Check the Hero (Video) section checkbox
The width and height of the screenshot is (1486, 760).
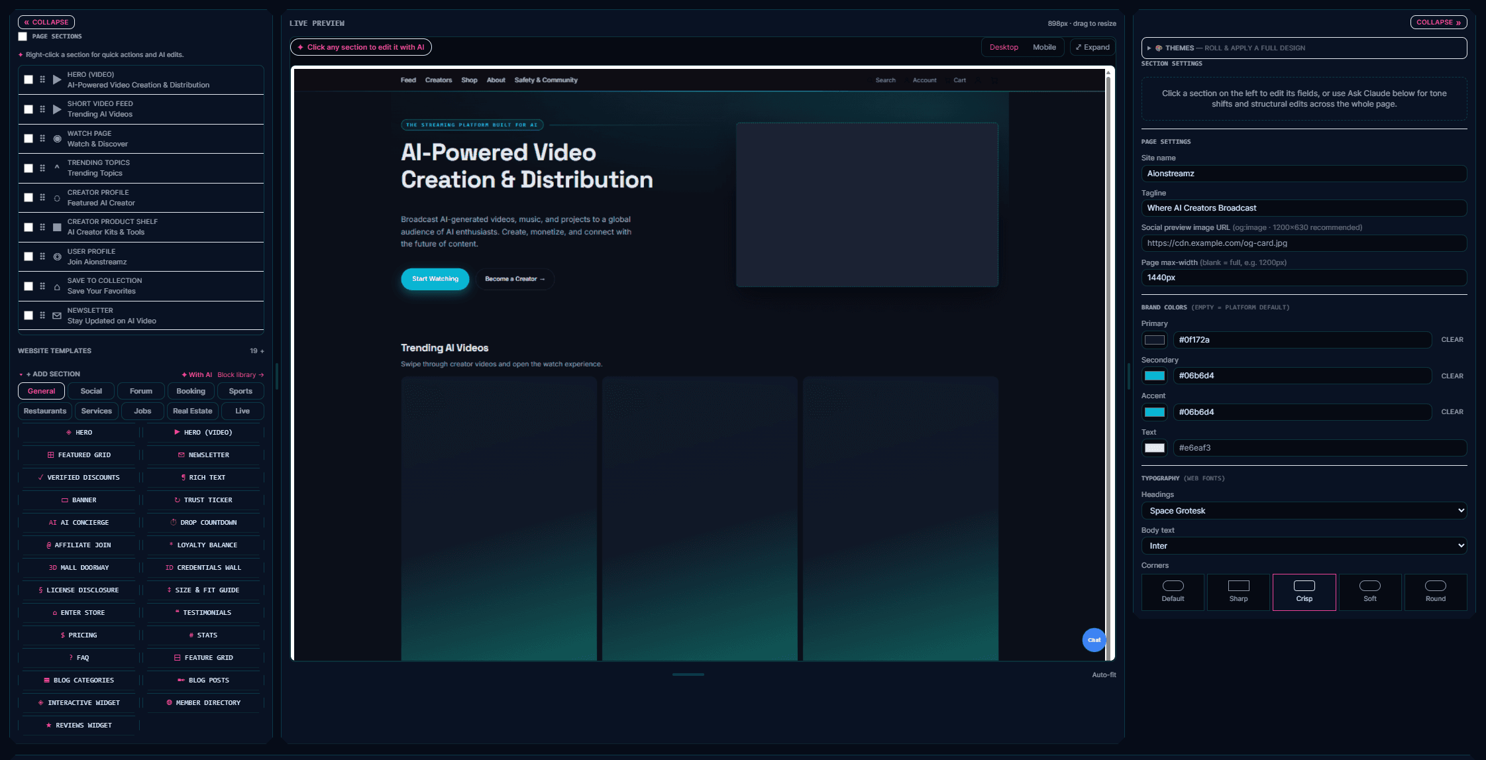pos(28,80)
